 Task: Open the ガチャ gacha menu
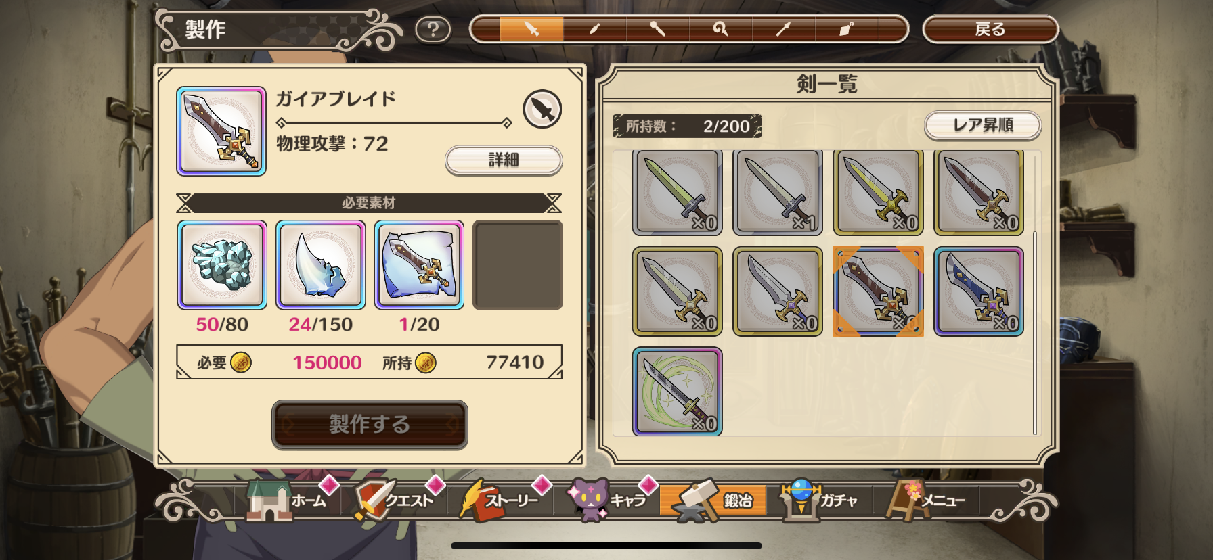819,500
